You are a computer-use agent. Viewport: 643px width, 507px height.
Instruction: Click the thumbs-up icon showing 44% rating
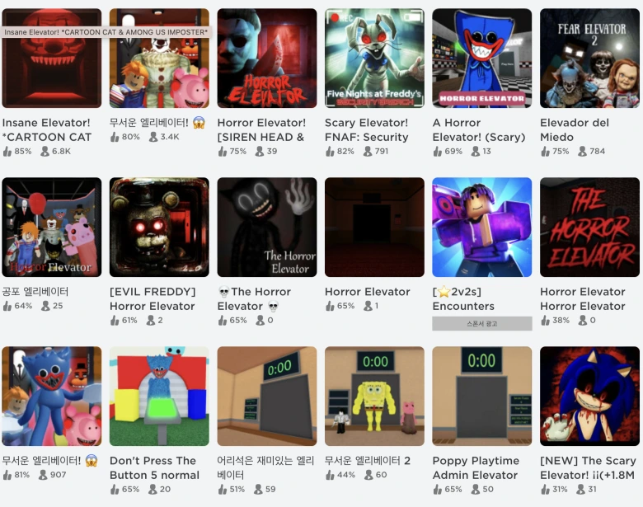[x=330, y=475]
